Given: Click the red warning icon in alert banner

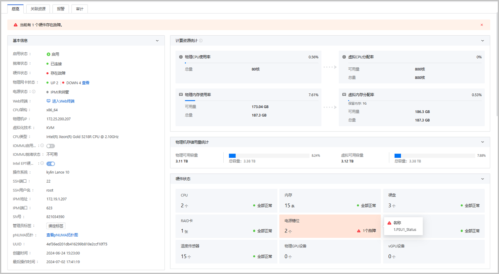Looking at the screenshot, I should point(15,25).
